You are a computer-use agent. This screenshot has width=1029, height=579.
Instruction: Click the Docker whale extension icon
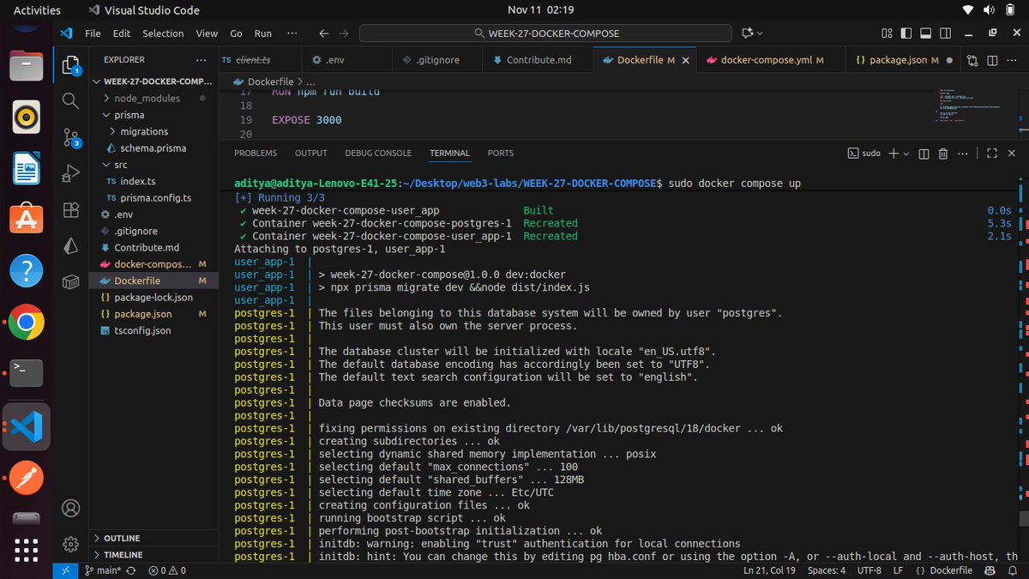point(70,281)
